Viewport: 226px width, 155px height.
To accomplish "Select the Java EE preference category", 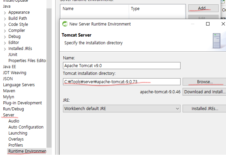I will pos(9,66).
